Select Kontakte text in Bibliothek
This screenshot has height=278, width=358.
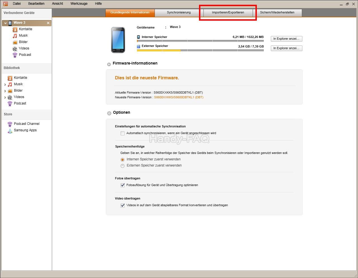pyautogui.click(x=20, y=78)
